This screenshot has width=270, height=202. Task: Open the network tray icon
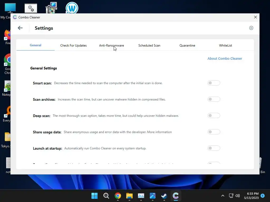231,196
